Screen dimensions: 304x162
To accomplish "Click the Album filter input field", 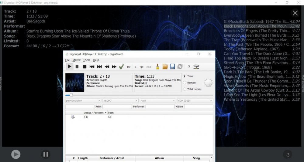I will coord(199,106).
